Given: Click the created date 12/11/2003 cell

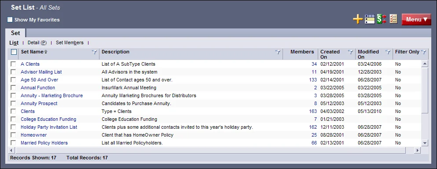Looking at the screenshot, I should coord(332,127).
